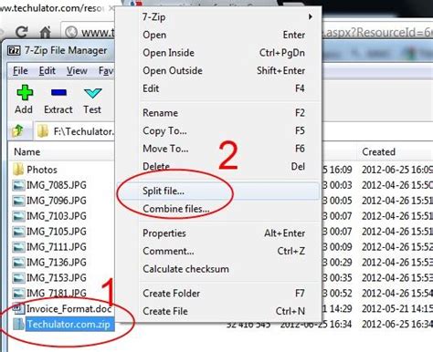Open the View menu
The height and width of the screenshot is (352, 433).
click(77, 71)
